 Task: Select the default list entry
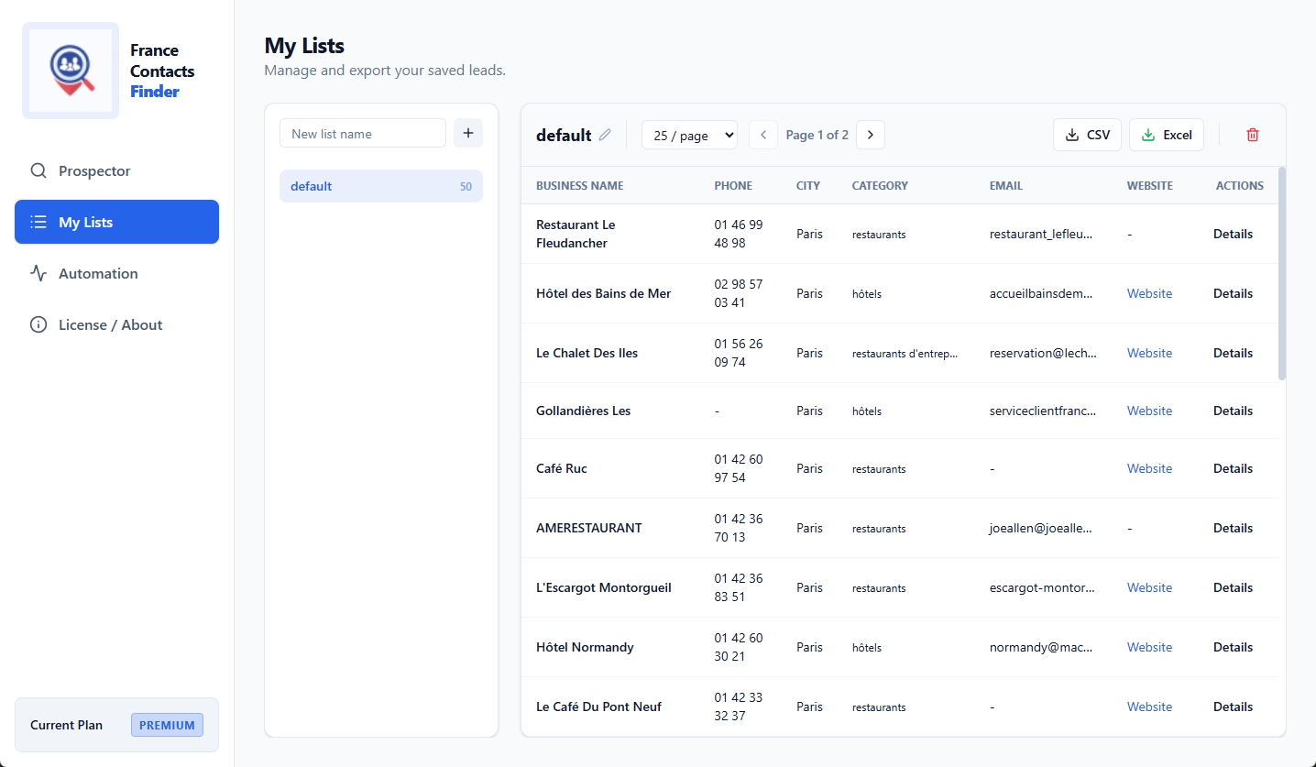pyautogui.click(x=380, y=185)
